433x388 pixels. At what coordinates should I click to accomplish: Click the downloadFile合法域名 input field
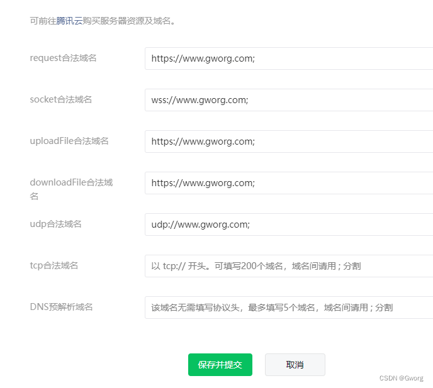coord(289,183)
